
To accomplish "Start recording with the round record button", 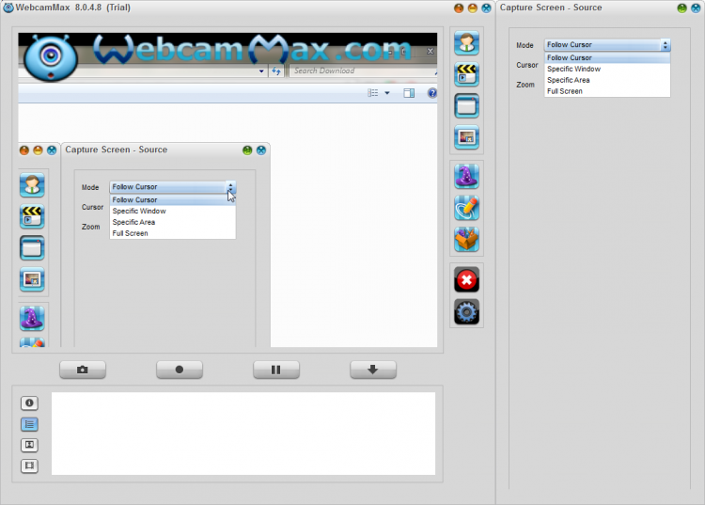I will coord(180,370).
